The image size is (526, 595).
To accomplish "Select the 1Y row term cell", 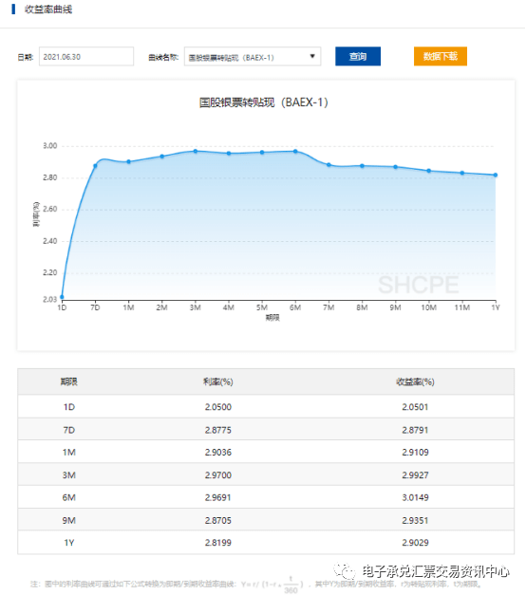I will pos(69,543).
